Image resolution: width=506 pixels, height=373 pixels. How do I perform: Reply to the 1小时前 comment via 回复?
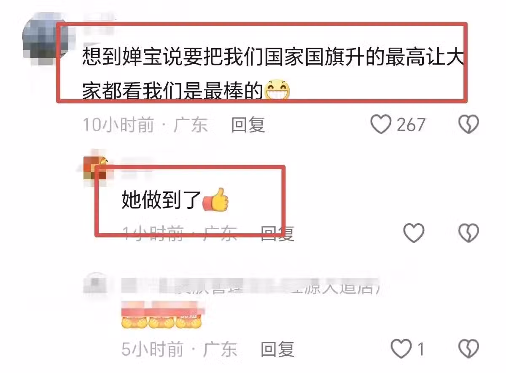point(277,233)
